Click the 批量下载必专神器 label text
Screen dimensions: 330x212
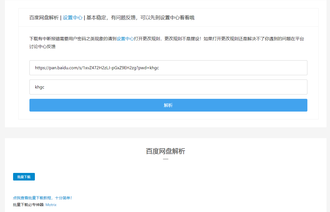pos(29,205)
